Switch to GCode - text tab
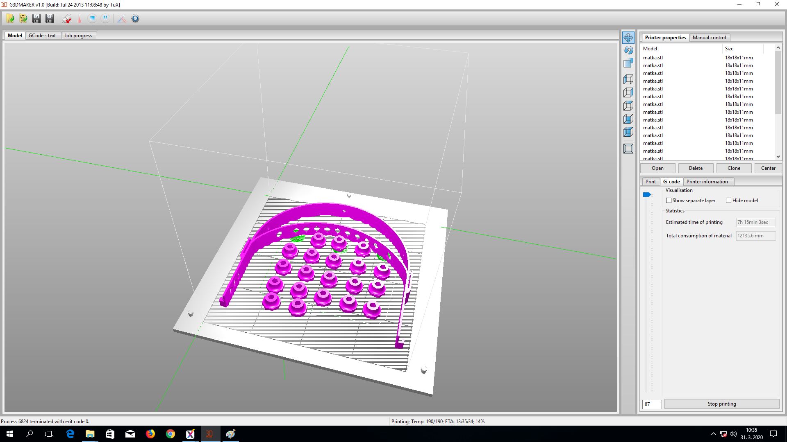 point(42,36)
